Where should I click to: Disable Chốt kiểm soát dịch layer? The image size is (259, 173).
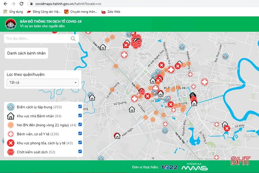pos(80,152)
